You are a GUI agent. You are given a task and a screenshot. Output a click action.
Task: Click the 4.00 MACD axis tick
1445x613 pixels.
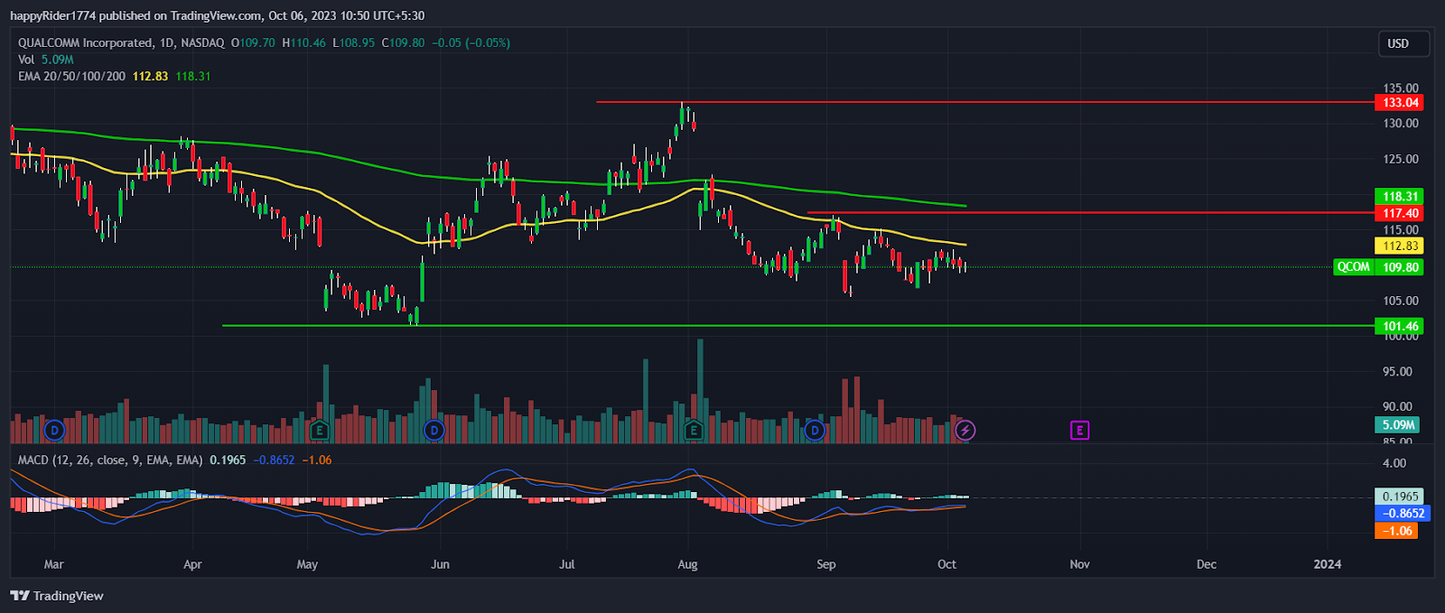point(1395,463)
